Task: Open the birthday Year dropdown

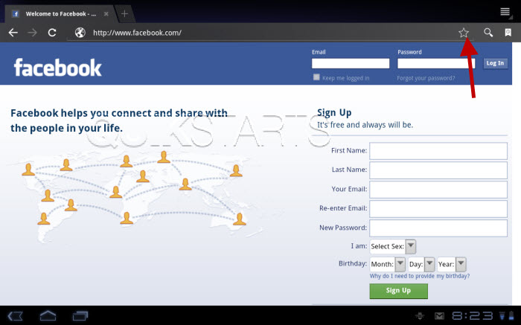Action: [x=452, y=264]
